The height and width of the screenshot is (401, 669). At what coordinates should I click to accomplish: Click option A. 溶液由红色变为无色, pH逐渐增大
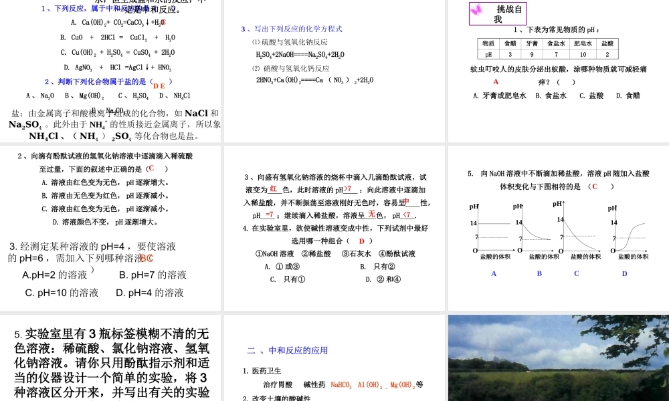coord(106,182)
